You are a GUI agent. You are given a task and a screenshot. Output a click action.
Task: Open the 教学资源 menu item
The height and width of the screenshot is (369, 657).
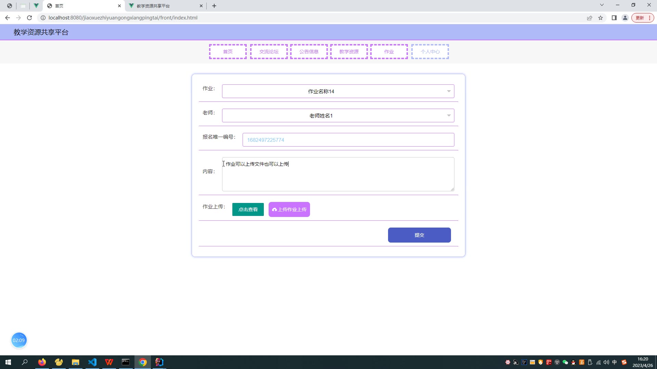coord(349,52)
